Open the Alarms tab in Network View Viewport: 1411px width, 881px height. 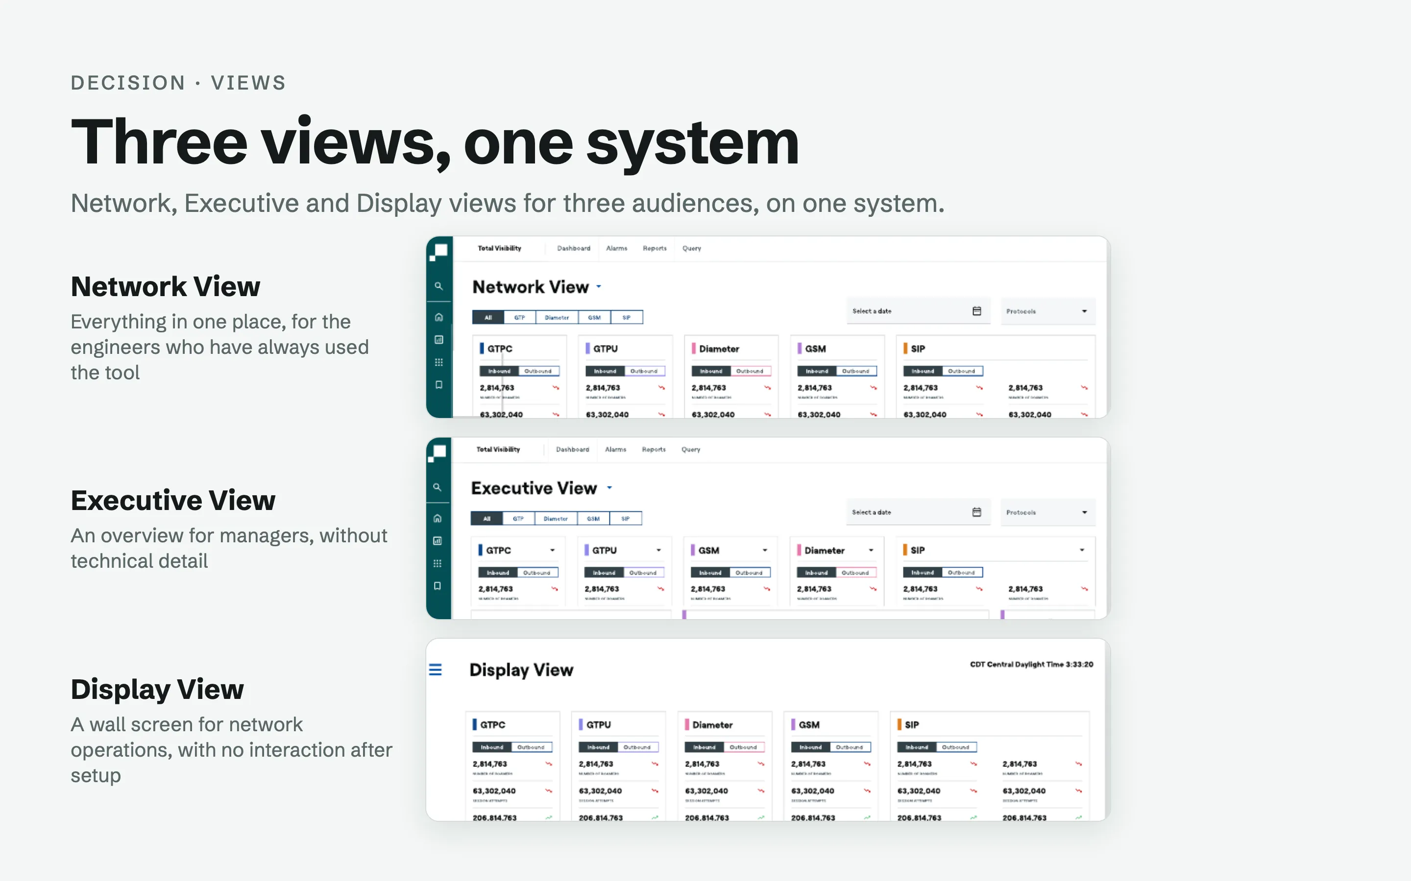(616, 248)
